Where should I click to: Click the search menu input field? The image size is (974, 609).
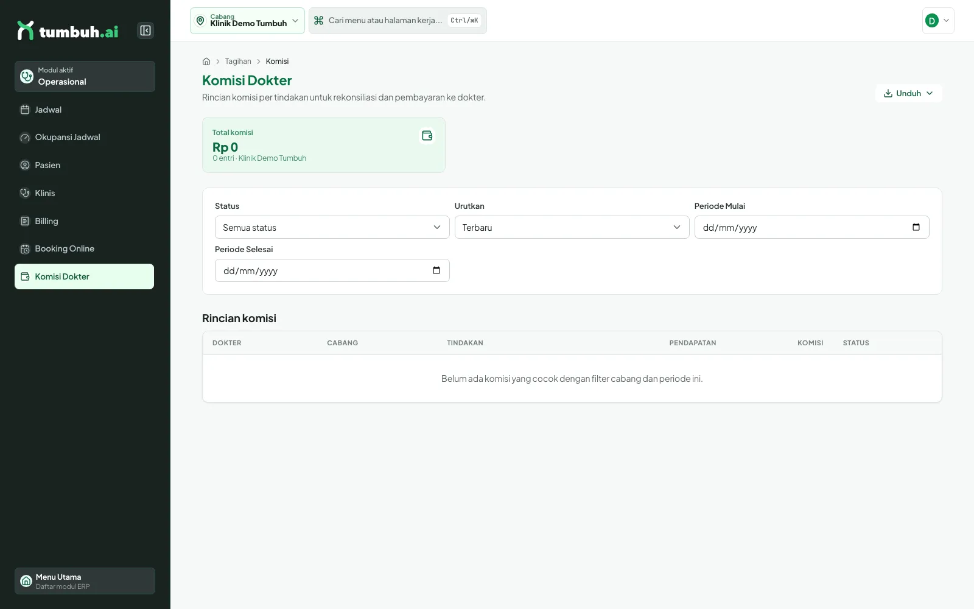click(x=398, y=21)
